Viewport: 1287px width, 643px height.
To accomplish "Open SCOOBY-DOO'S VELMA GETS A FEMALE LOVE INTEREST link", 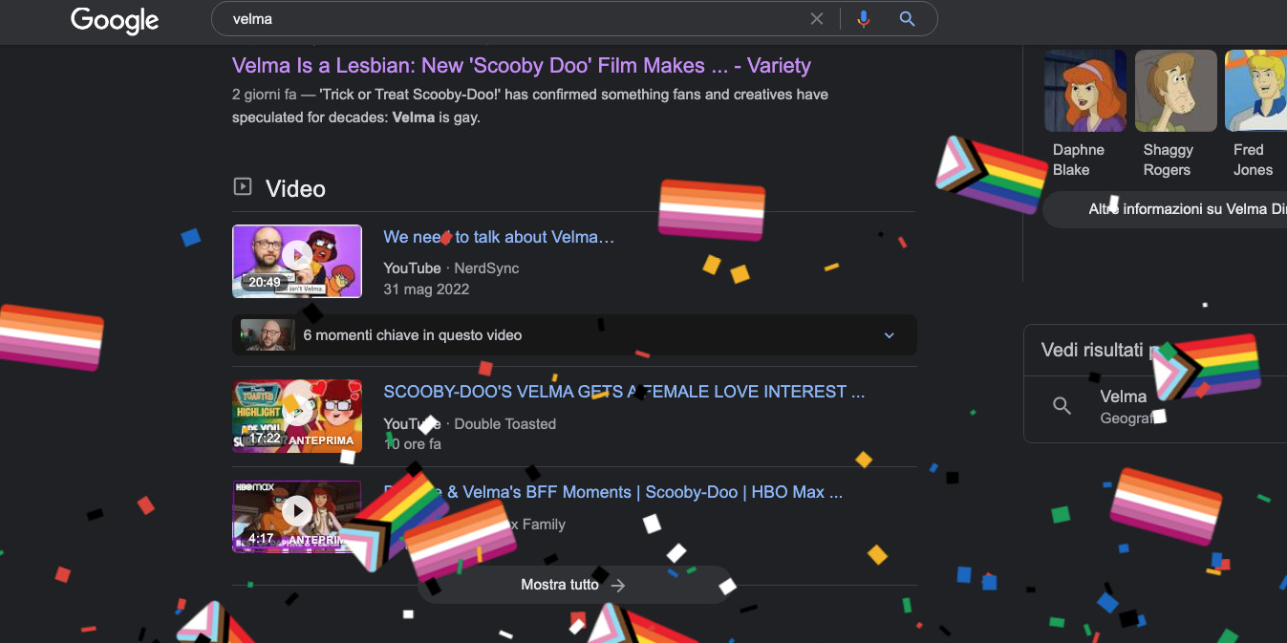I will click(624, 392).
